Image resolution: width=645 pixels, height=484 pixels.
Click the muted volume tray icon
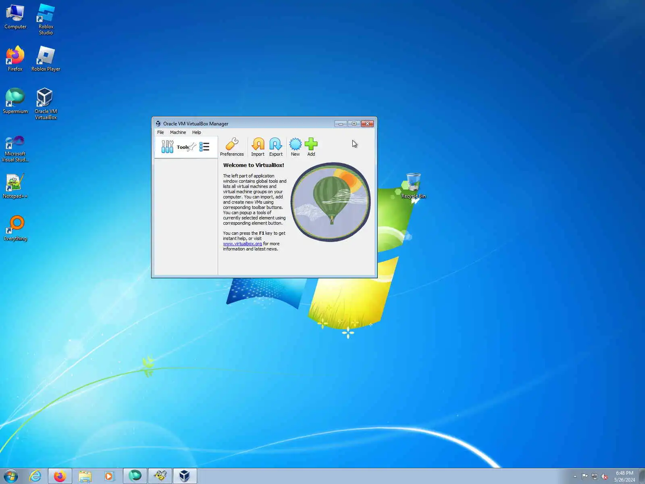click(604, 476)
